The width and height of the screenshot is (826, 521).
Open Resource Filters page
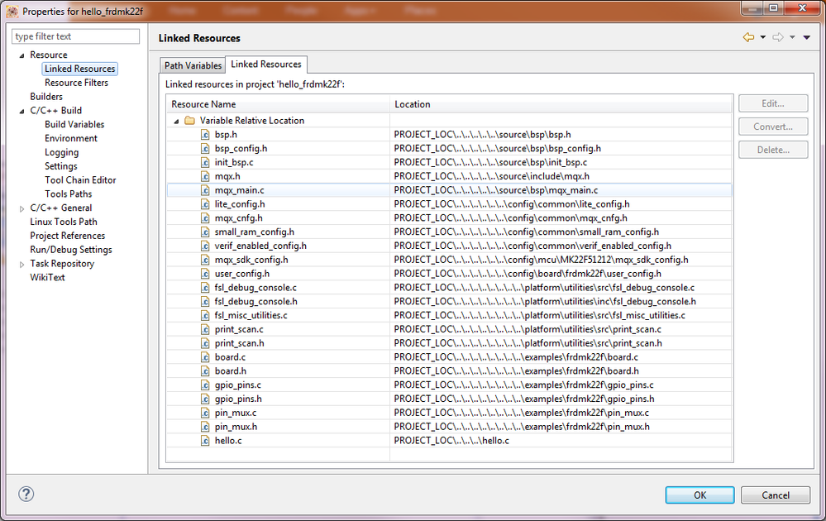pyautogui.click(x=76, y=83)
